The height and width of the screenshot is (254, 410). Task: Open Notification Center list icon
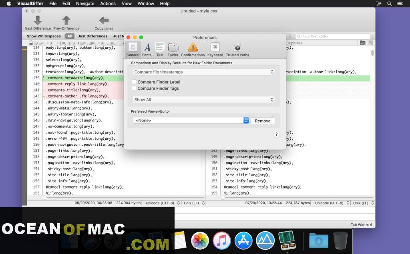coord(400,4)
